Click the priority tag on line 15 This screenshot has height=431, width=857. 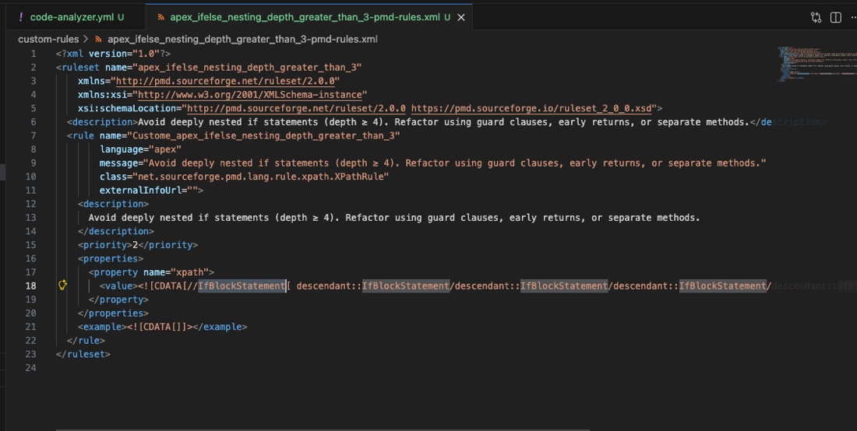pyautogui.click(x=138, y=244)
